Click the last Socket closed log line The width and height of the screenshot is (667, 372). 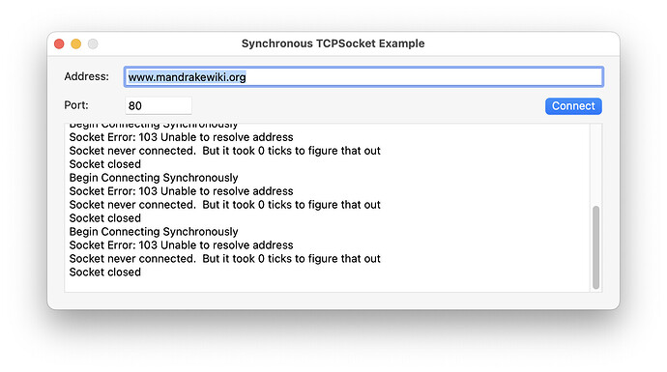pyautogui.click(x=105, y=272)
